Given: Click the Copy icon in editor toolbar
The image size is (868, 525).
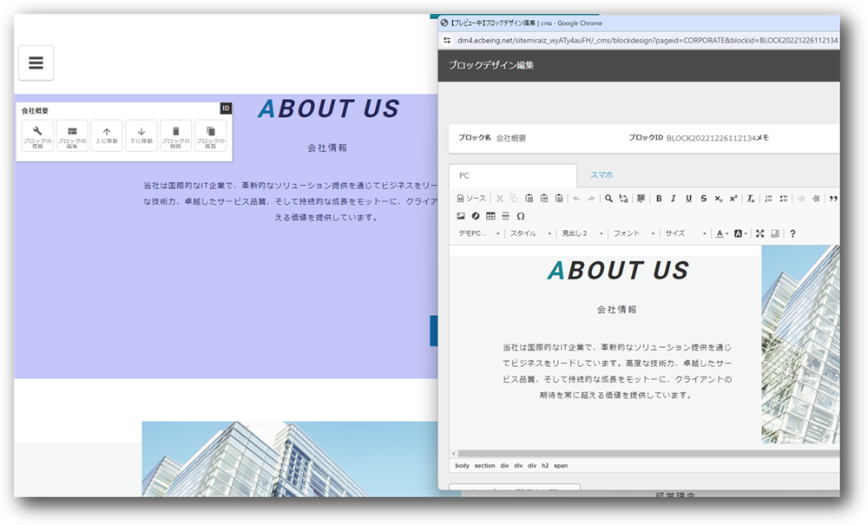Looking at the screenshot, I should point(514,199).
